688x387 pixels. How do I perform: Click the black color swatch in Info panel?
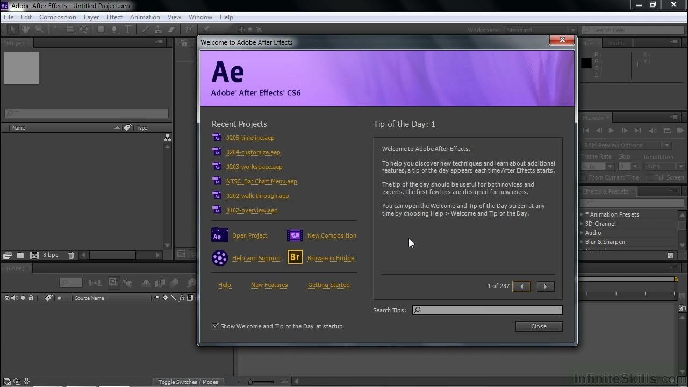click(586, 63)
